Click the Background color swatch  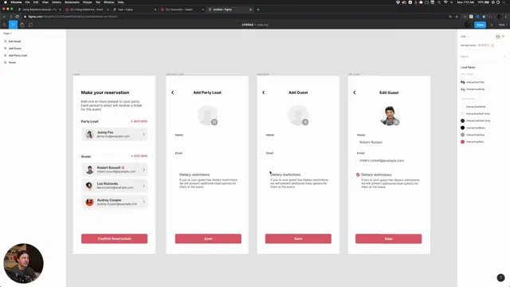coord(492,45)
